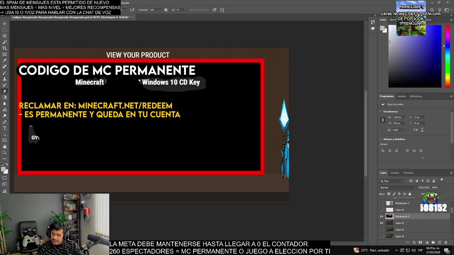Click the X position field

(419, 117)
